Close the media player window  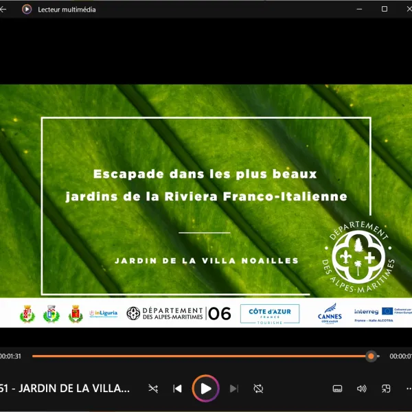(x=409, y=9)
